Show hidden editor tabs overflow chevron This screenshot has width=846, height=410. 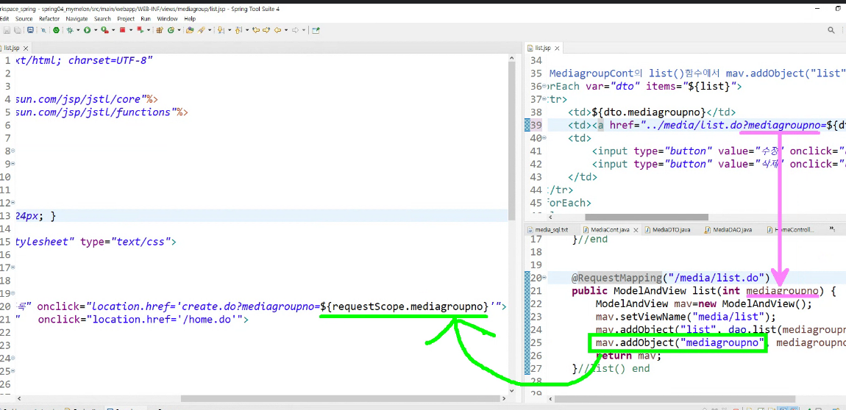[x=833, y=229]
